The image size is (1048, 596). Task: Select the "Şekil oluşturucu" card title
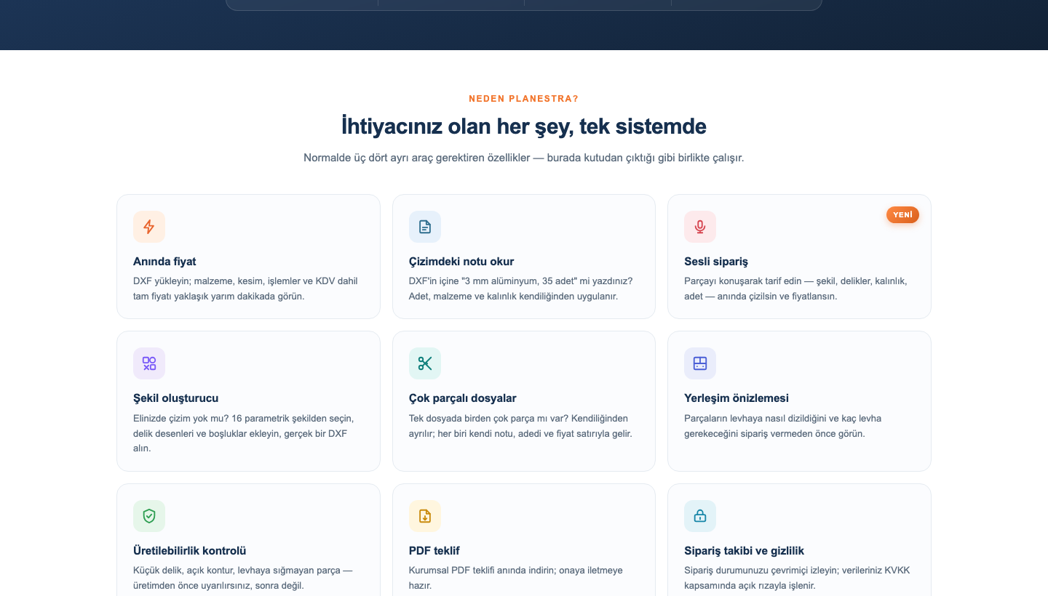click(x=176, y=398)
